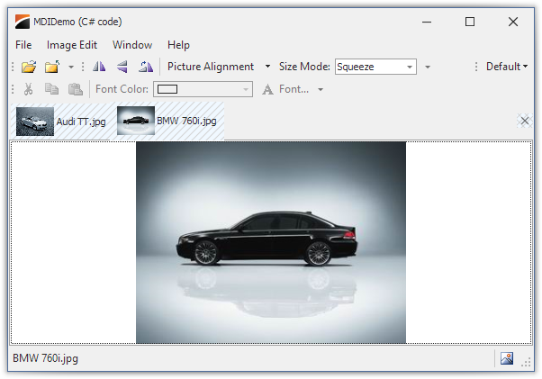
Task: Click the Cut scissors icon
Action: (28, 89)
